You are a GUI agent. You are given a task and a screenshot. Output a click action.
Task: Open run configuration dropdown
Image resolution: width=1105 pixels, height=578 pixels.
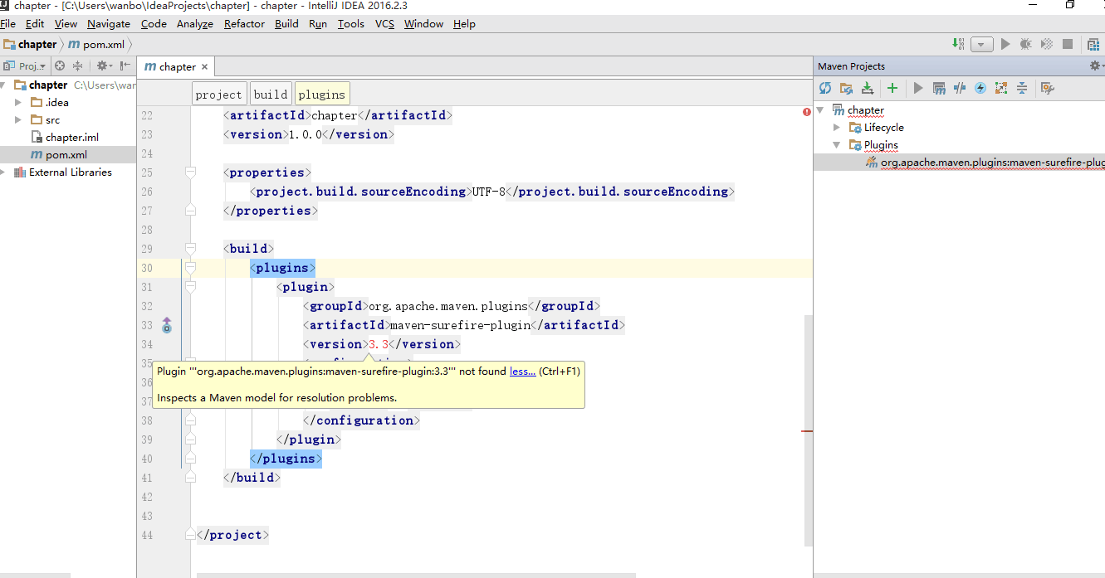click(982, 44)
